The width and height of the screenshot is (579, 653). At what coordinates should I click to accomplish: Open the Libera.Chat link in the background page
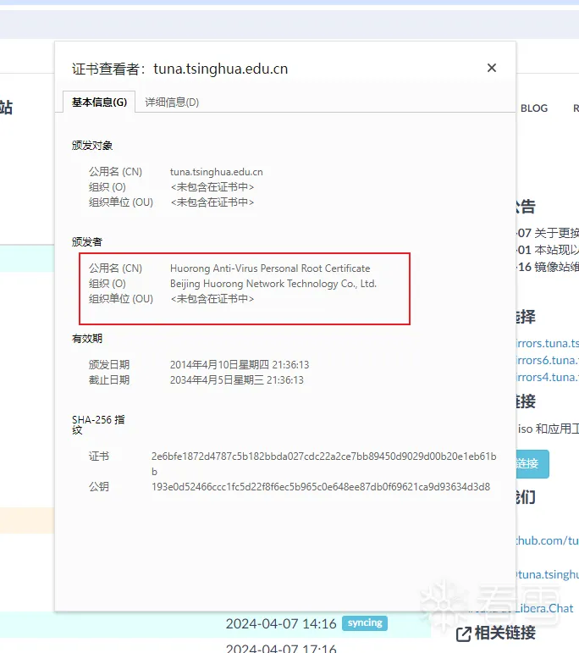(x=545, y=608)
